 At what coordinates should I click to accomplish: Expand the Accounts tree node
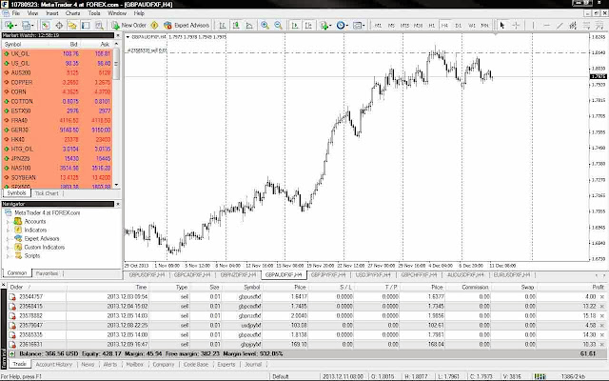pyautogui.click(x=8, y=222)
